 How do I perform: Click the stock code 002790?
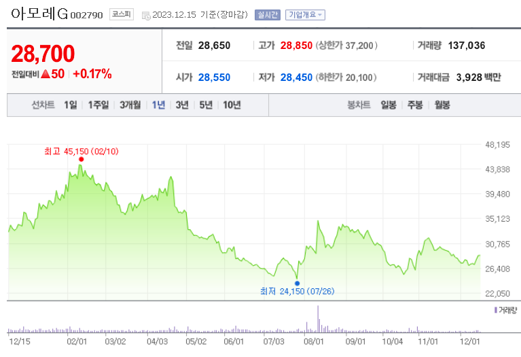point(87,16)
